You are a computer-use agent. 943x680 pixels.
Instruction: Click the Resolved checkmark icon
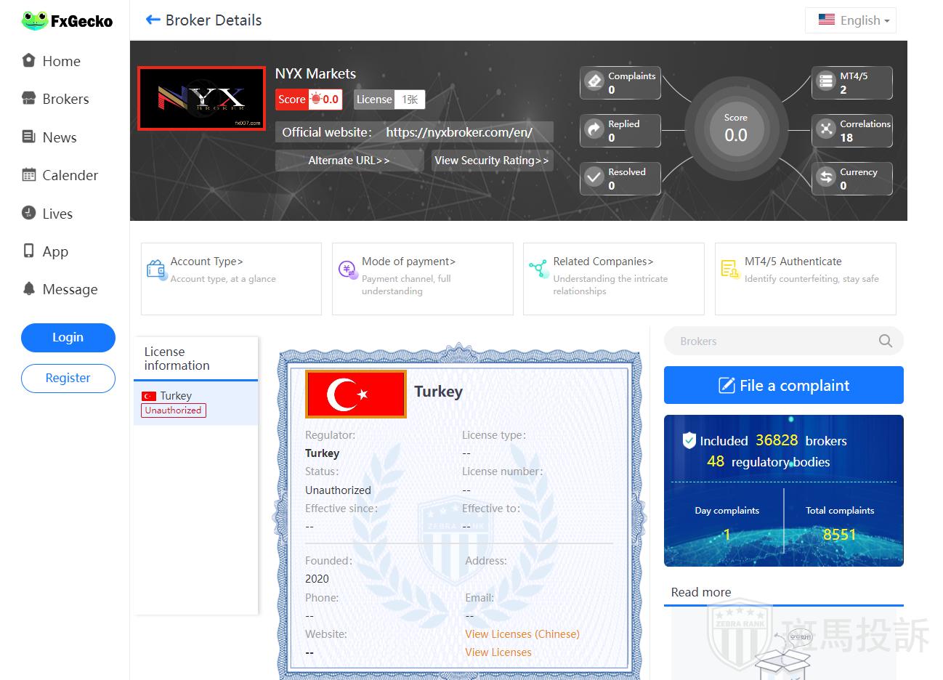594,178
